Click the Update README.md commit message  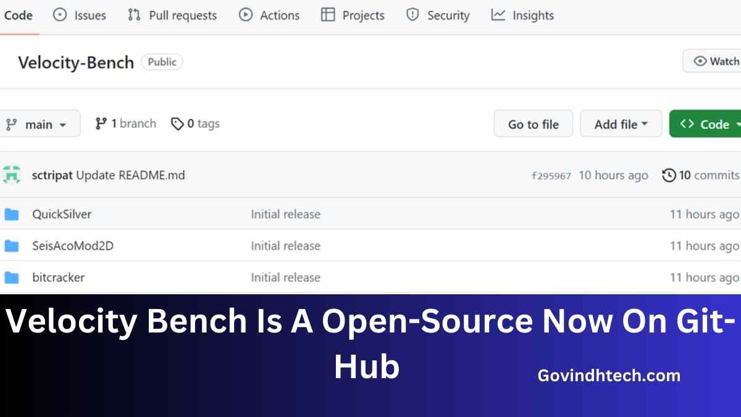coord(130,175)
